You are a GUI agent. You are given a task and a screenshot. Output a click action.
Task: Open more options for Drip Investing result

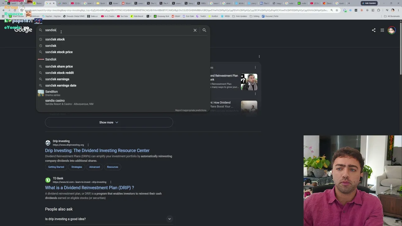pyautogui.click(x=88, y=145)
